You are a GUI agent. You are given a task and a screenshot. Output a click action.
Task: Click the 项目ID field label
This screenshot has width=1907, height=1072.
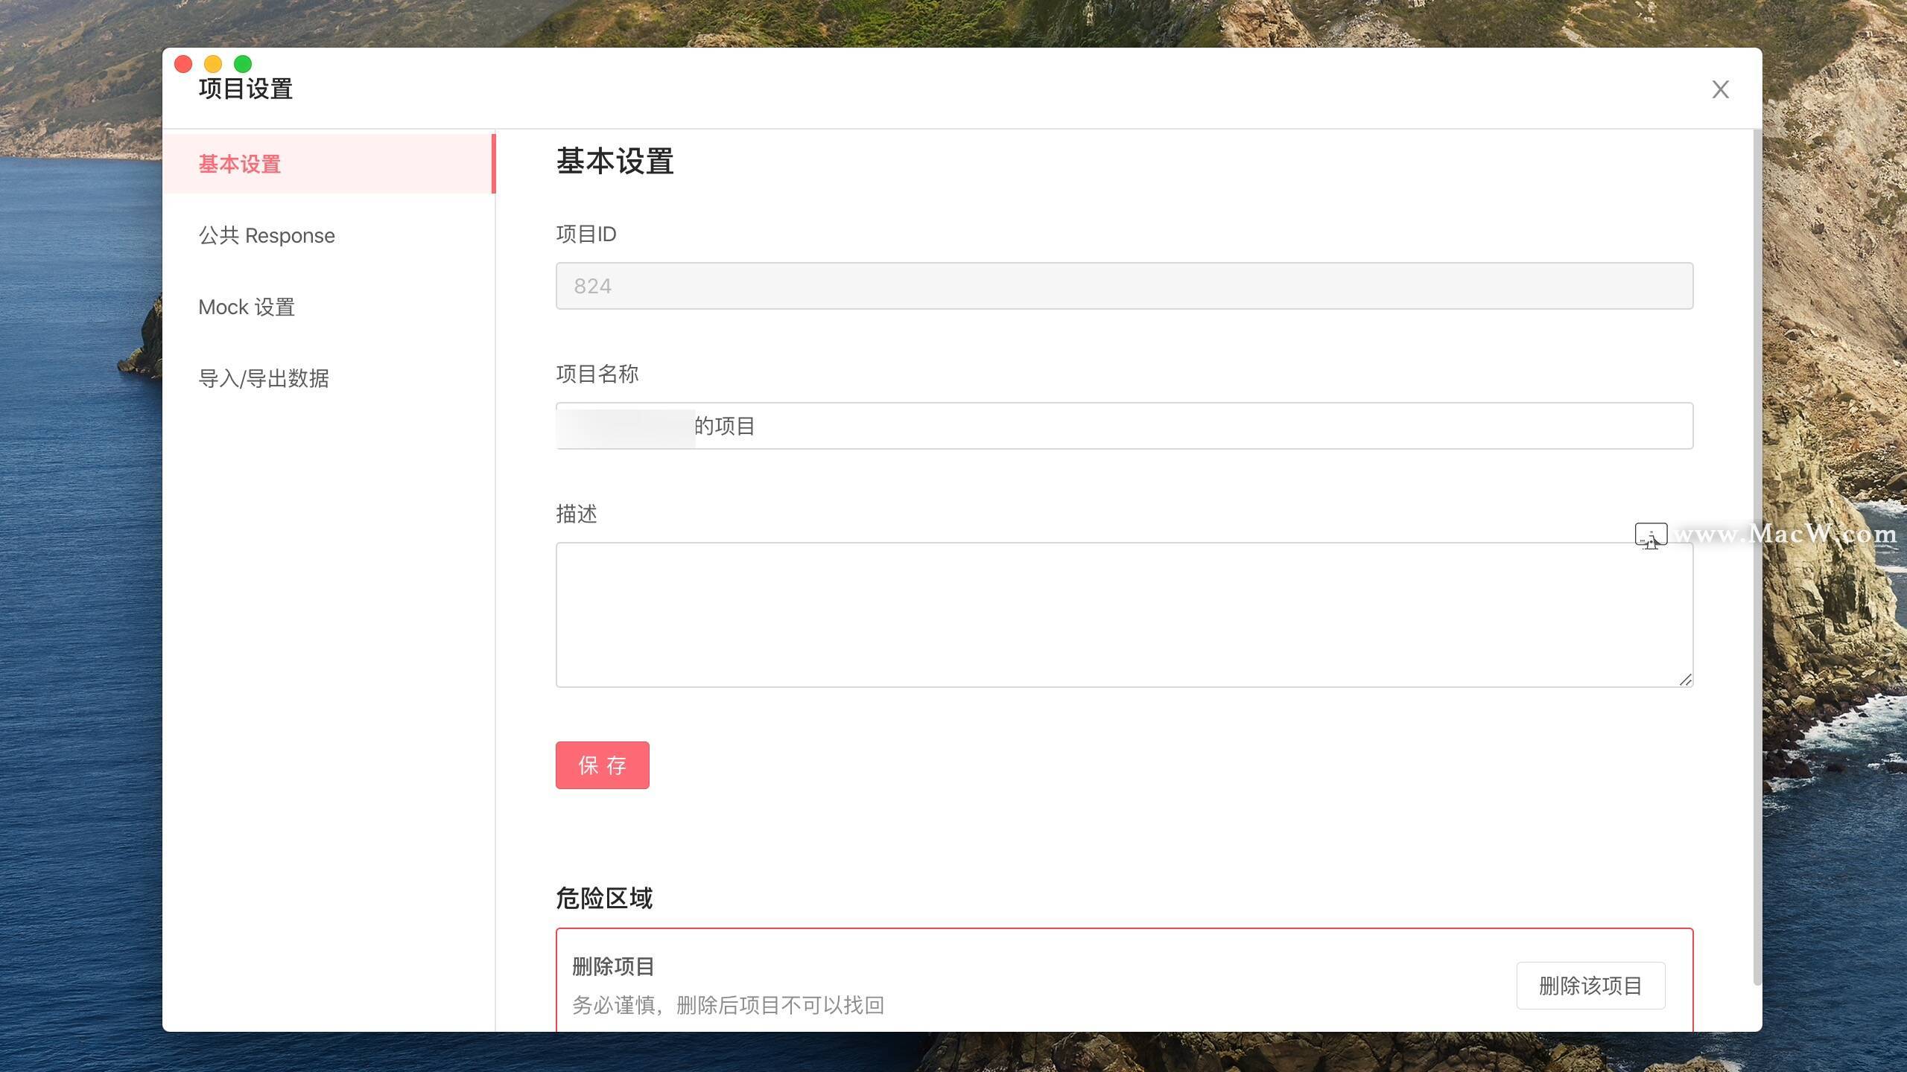tap(586, 234)
